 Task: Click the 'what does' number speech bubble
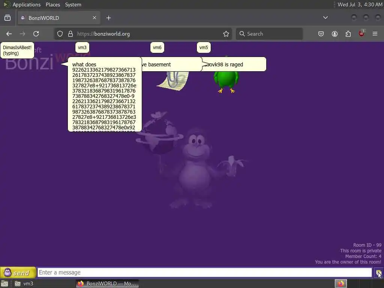105,94
